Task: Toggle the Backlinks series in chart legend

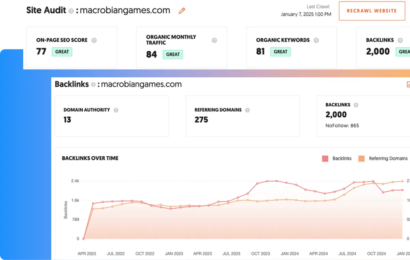Action: point(337,159)
